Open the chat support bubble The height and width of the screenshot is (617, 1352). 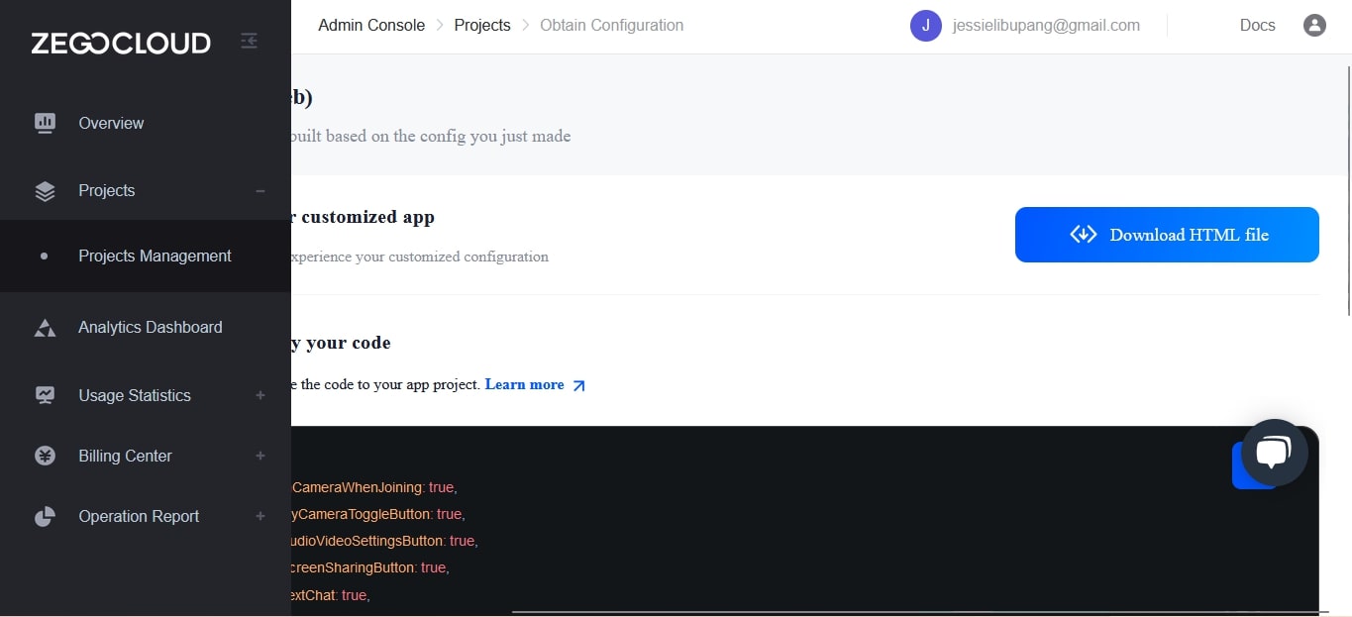point(1274,453)
